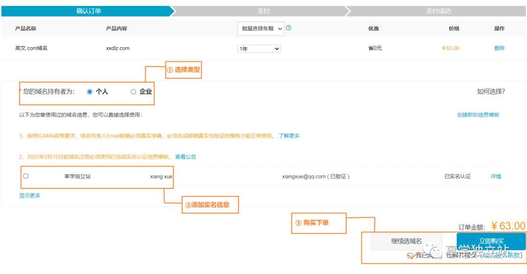Click the order total ¥63.00 amount
This screenshot has height=274, width=527.
point(508,226)
